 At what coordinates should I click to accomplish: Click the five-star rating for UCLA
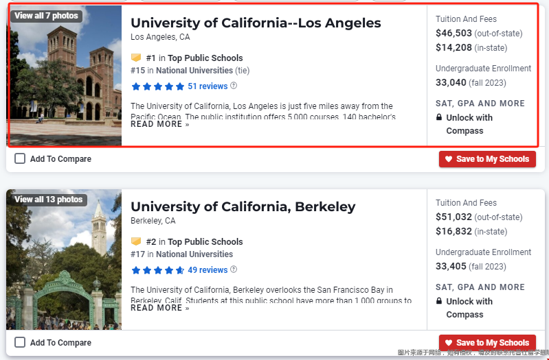157,86
